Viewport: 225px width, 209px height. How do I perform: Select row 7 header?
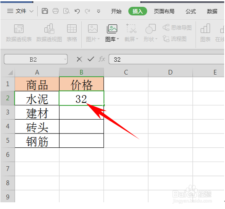8,169
